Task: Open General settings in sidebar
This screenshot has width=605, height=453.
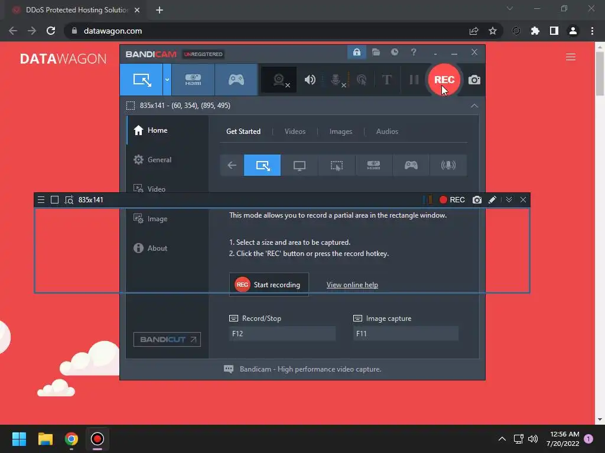Action: click(167, 159)
